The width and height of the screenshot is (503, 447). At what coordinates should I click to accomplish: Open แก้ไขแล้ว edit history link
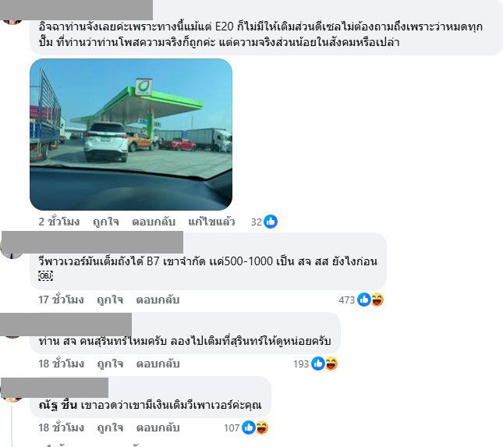click(211, 222)
